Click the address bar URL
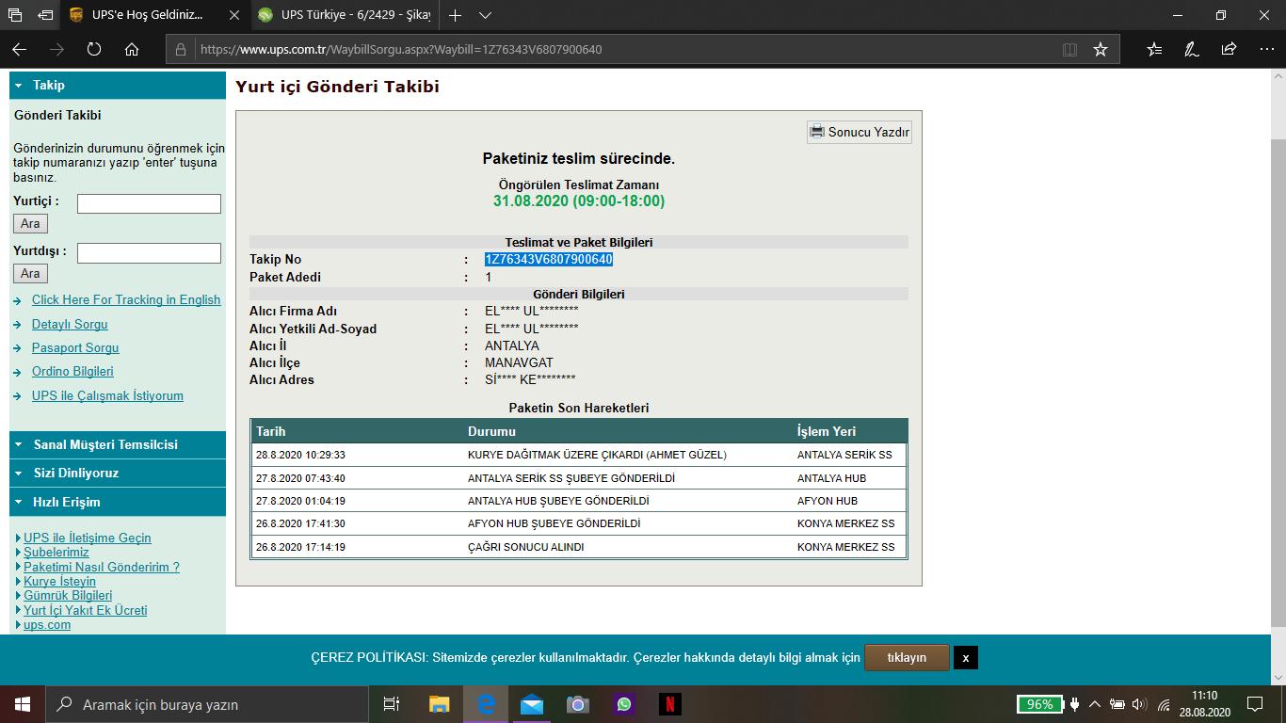1286x723 pixels. pyautogui.click(x=401, y=50)
